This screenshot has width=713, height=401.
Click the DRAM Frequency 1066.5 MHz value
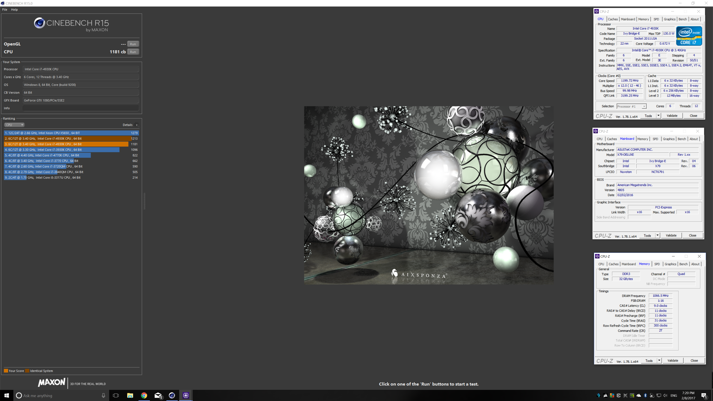(660, 295)
